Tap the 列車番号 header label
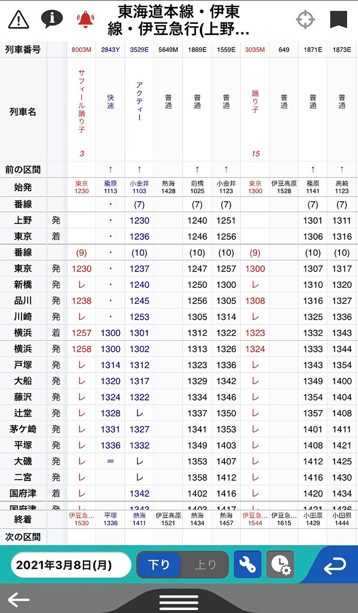The height and width of the screenshot is (613, 358). 23,50
